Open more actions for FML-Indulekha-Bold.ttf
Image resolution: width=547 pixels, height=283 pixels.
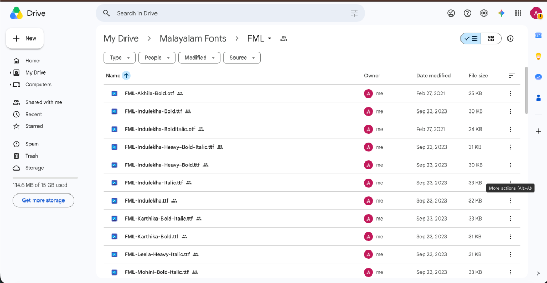pos(510,111)
